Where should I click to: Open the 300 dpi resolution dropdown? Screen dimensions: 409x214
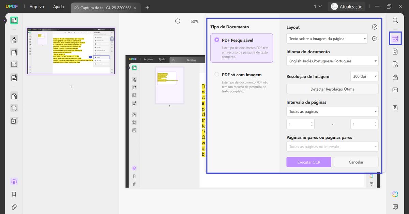364,76
